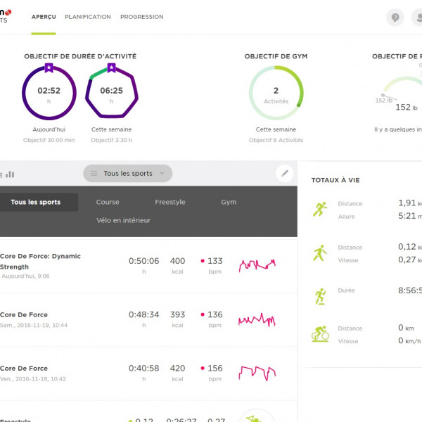Click heart rate graph for 2016-11-18 workout
This screenshot has width=422, height=422.
pos(257,372)
